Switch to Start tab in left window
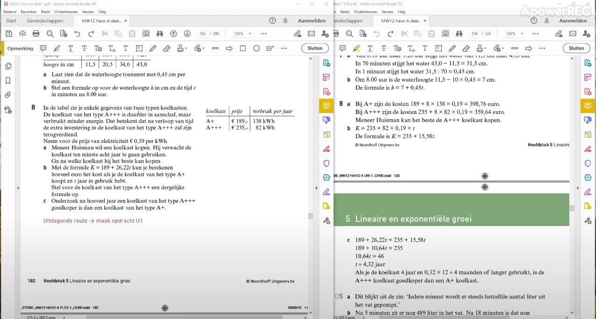The height and width of the screenshot is (319, 596). (x=11, y=21)
